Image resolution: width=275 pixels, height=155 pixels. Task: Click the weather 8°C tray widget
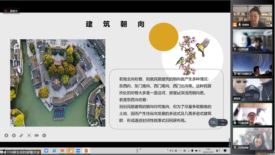pyautogui.click(x=172, y=151)
